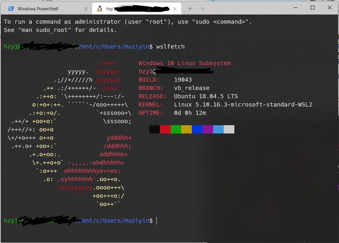Click 'Windows 10 Linux Subsystem' heading
Viewport: 339px width, 243px height.
[x=185, y=63]
